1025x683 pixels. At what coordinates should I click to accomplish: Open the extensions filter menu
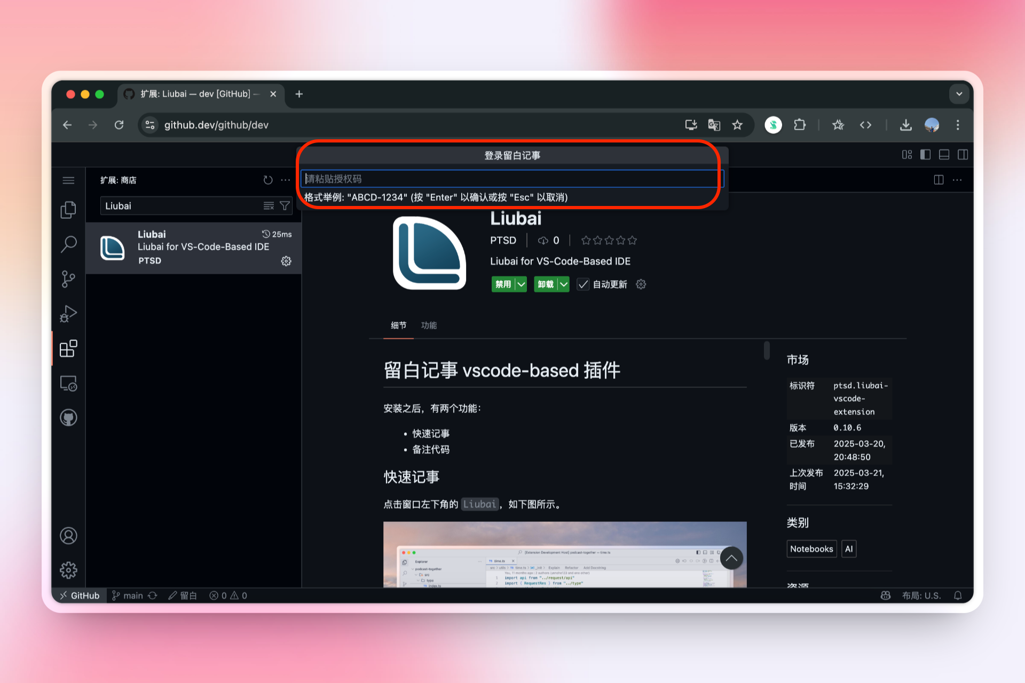click(285, 206)
